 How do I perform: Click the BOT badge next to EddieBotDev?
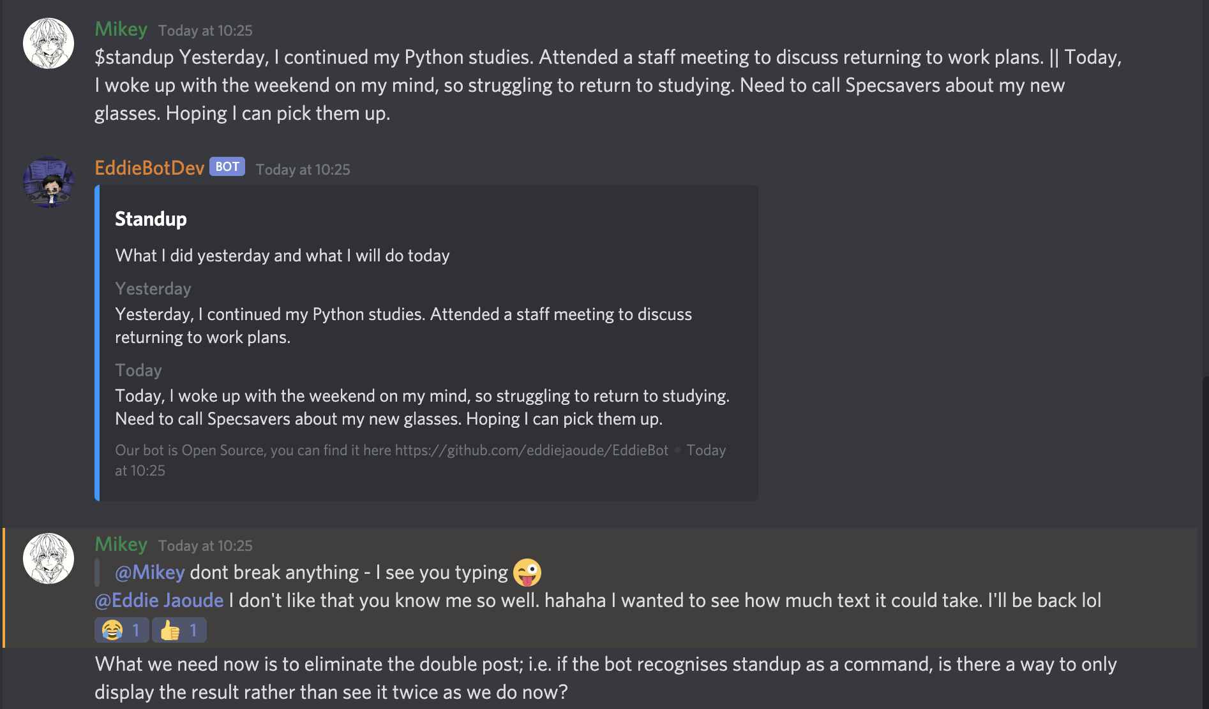[x=227, y=167]
